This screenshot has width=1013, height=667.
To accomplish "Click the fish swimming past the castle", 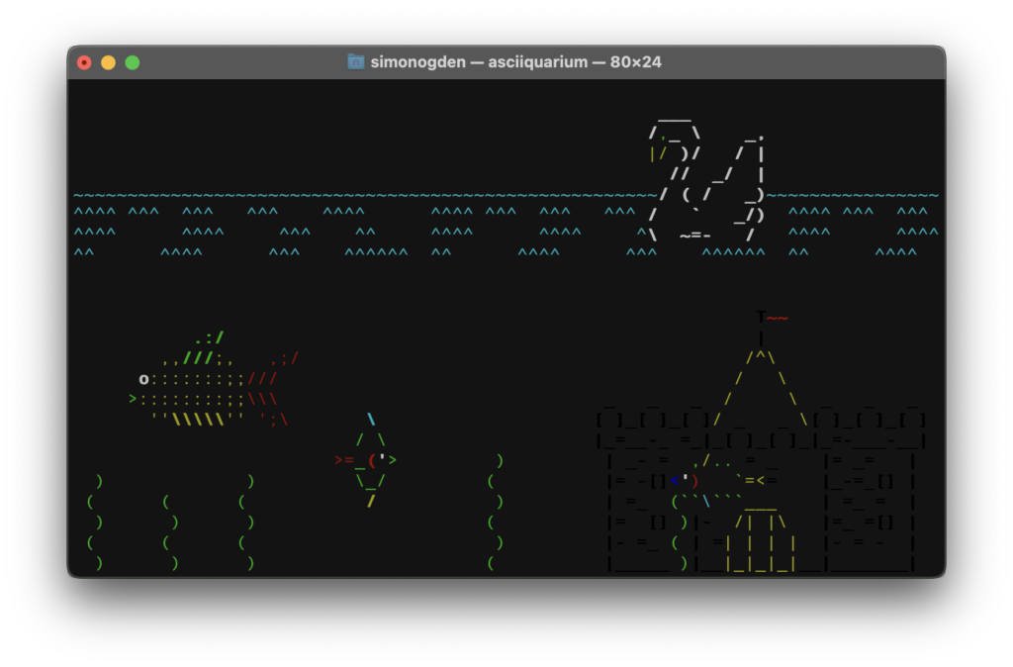I will click(x=723, y=482).
